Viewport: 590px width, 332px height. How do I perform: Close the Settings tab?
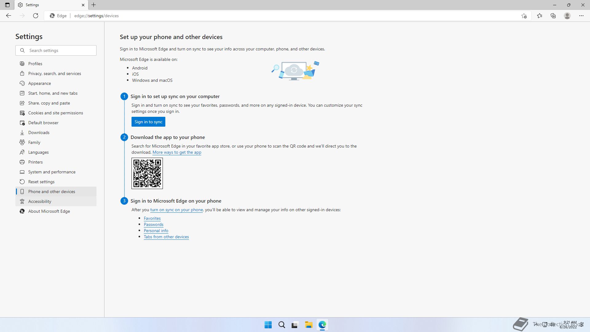tap(83, 5)
